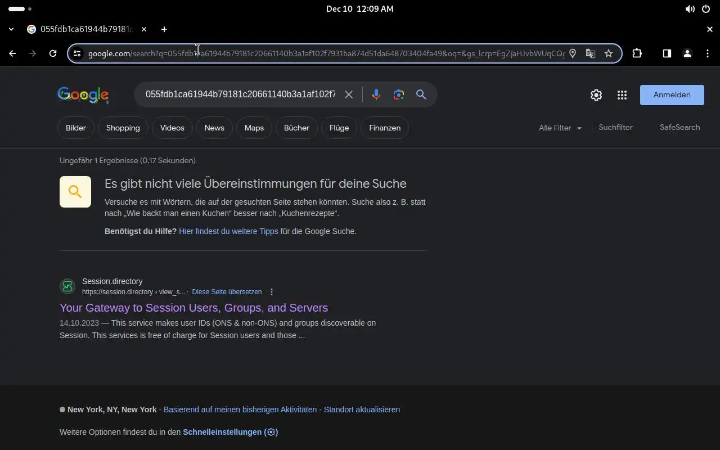Screen dimensions: 720x450
Task: Open a new tab with the plus button
Action: pyautogui.click(x=164, y=29)
